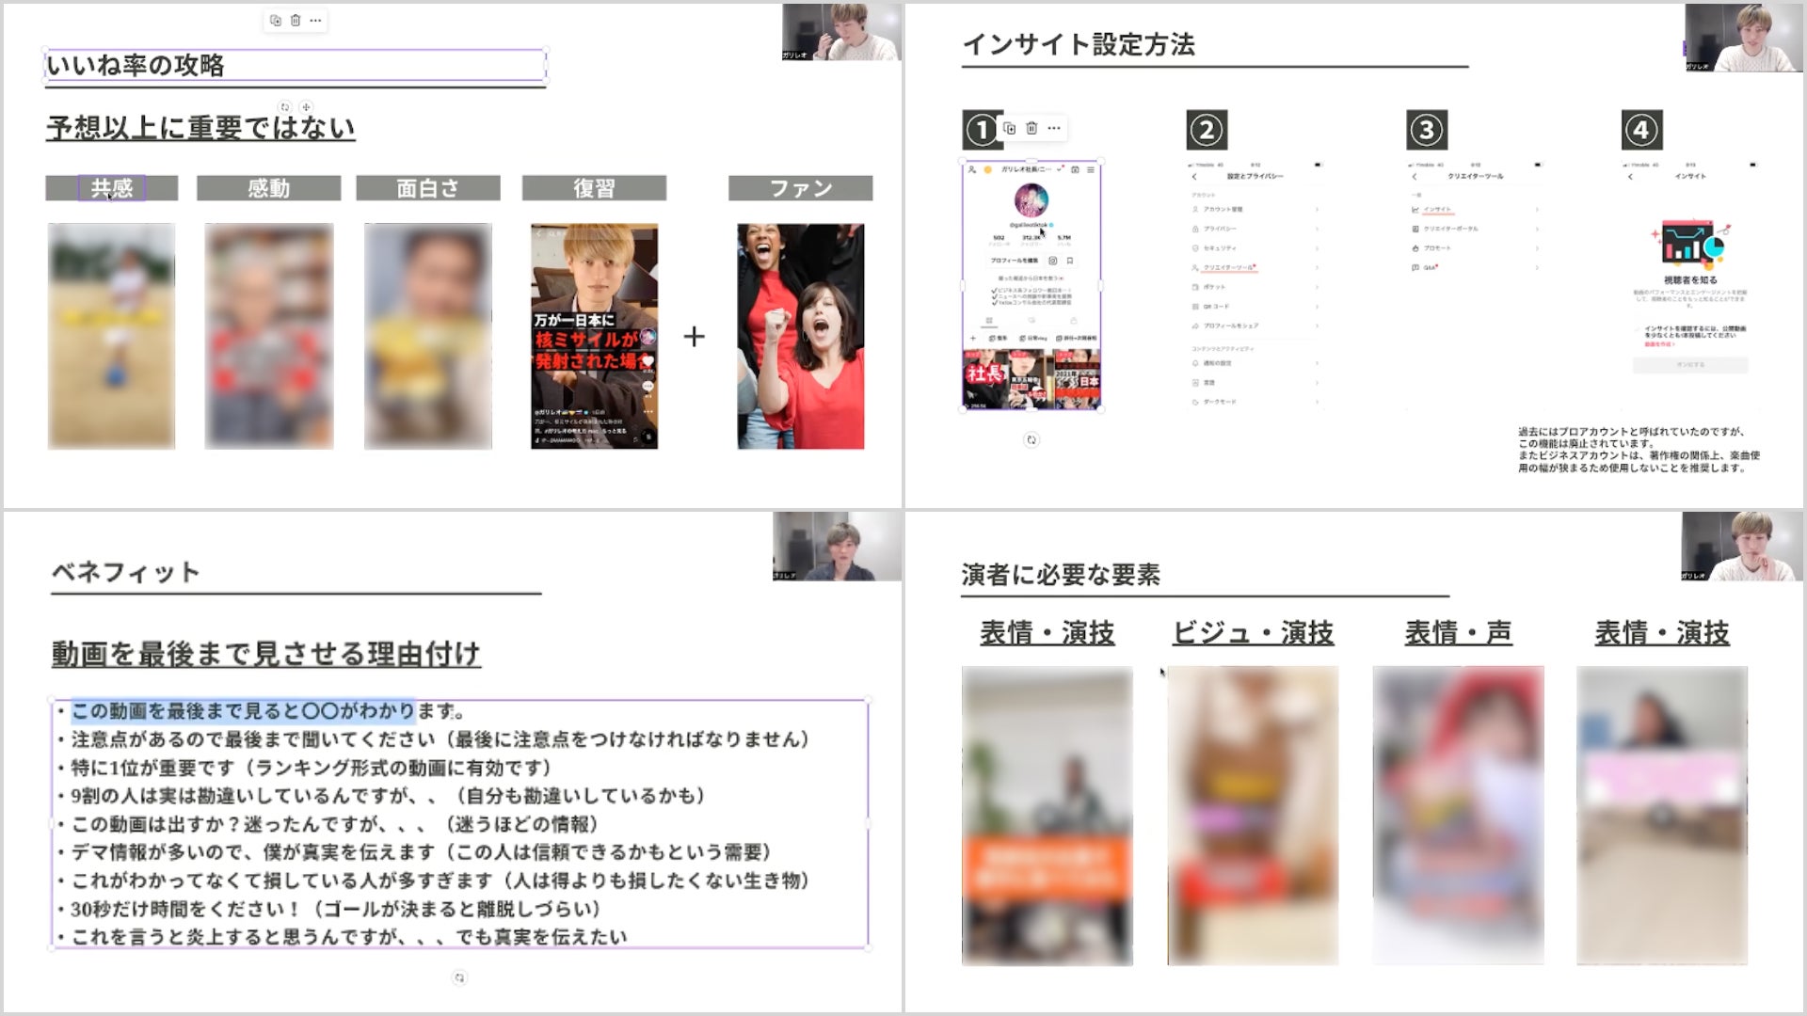Click duplicate icon above いいね率の攻略 title

[276, 21]
